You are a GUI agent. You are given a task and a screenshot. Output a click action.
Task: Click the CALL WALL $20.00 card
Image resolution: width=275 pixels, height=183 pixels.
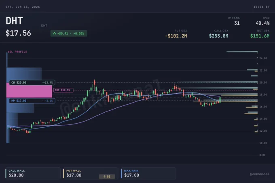pyautogui.click(x=33, y=173)
